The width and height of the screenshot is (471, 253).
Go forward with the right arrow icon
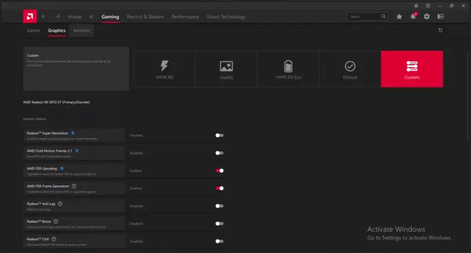click(58, 17)
